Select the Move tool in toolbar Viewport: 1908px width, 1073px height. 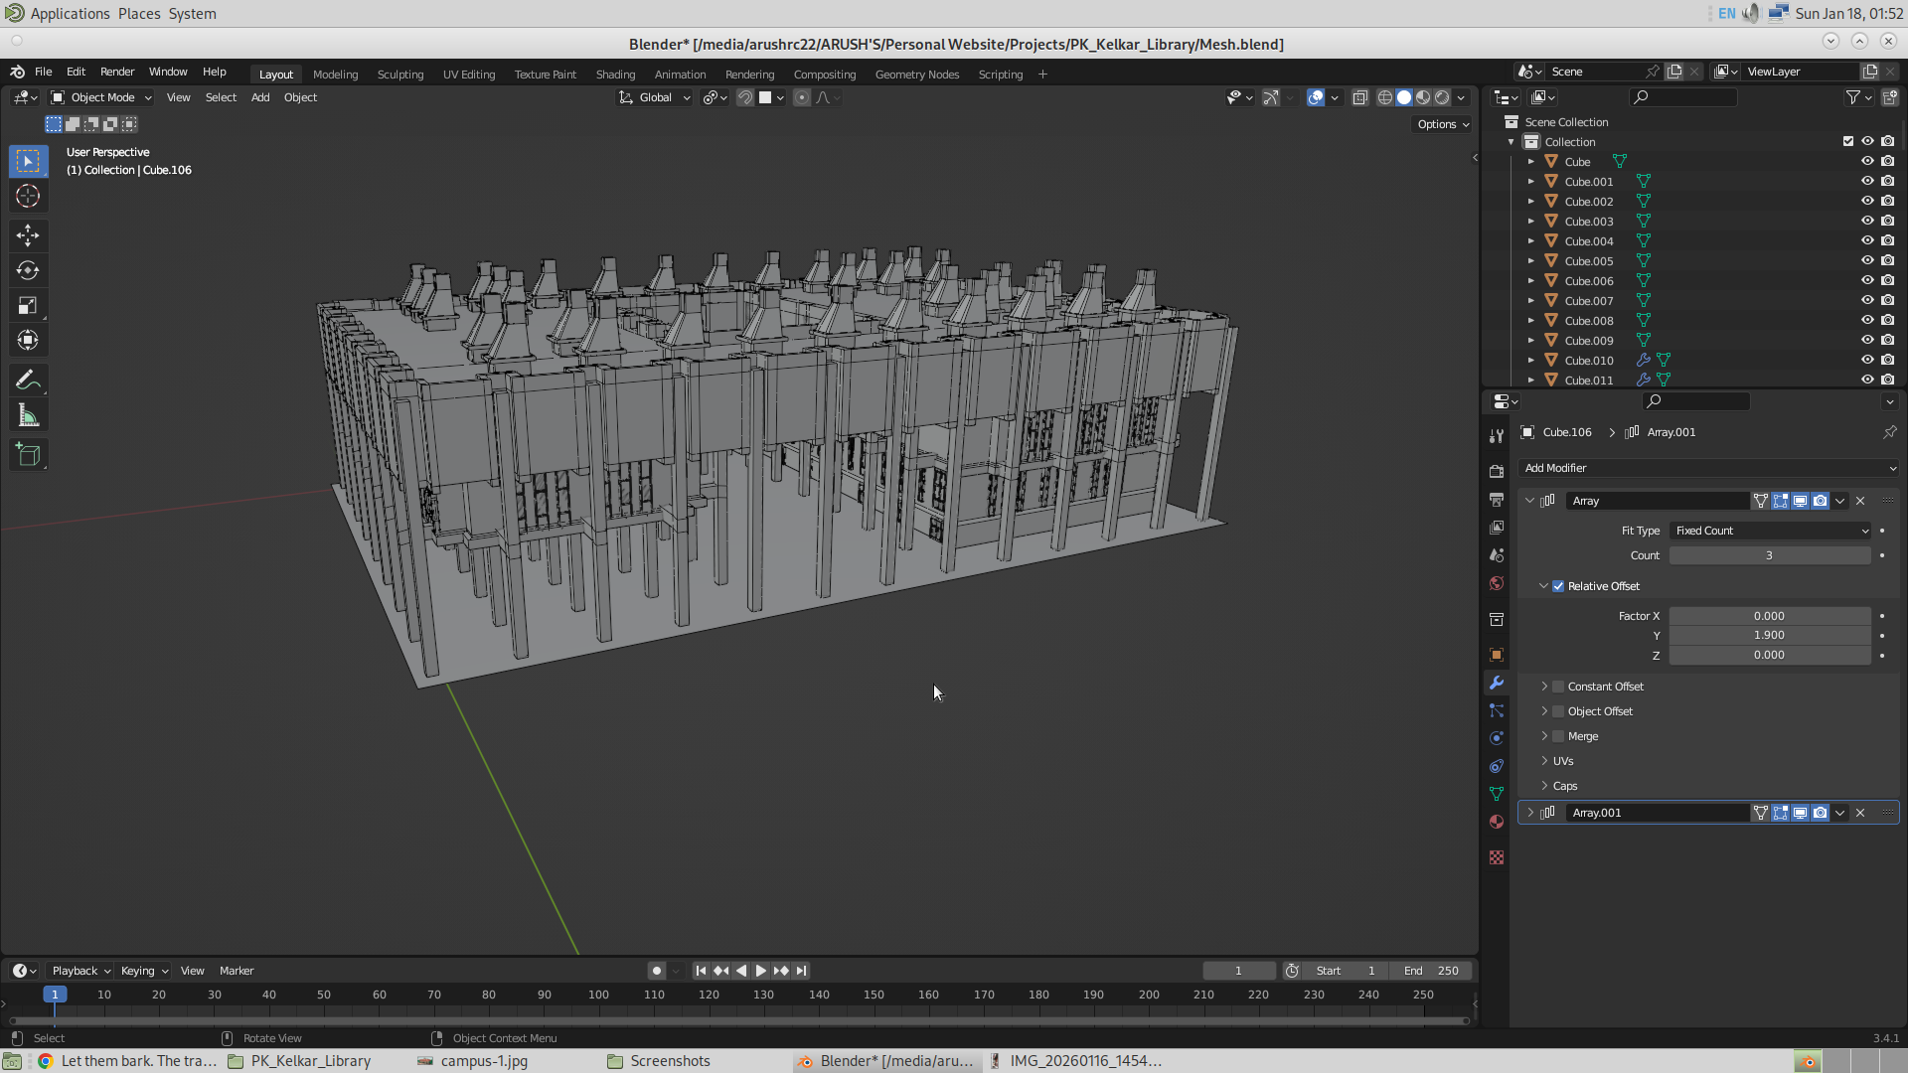pos(28,235)
